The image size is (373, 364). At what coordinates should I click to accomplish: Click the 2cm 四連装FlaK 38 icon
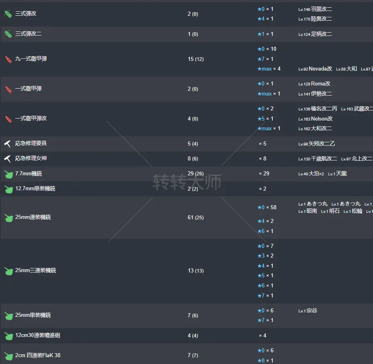tap(8, 356)
